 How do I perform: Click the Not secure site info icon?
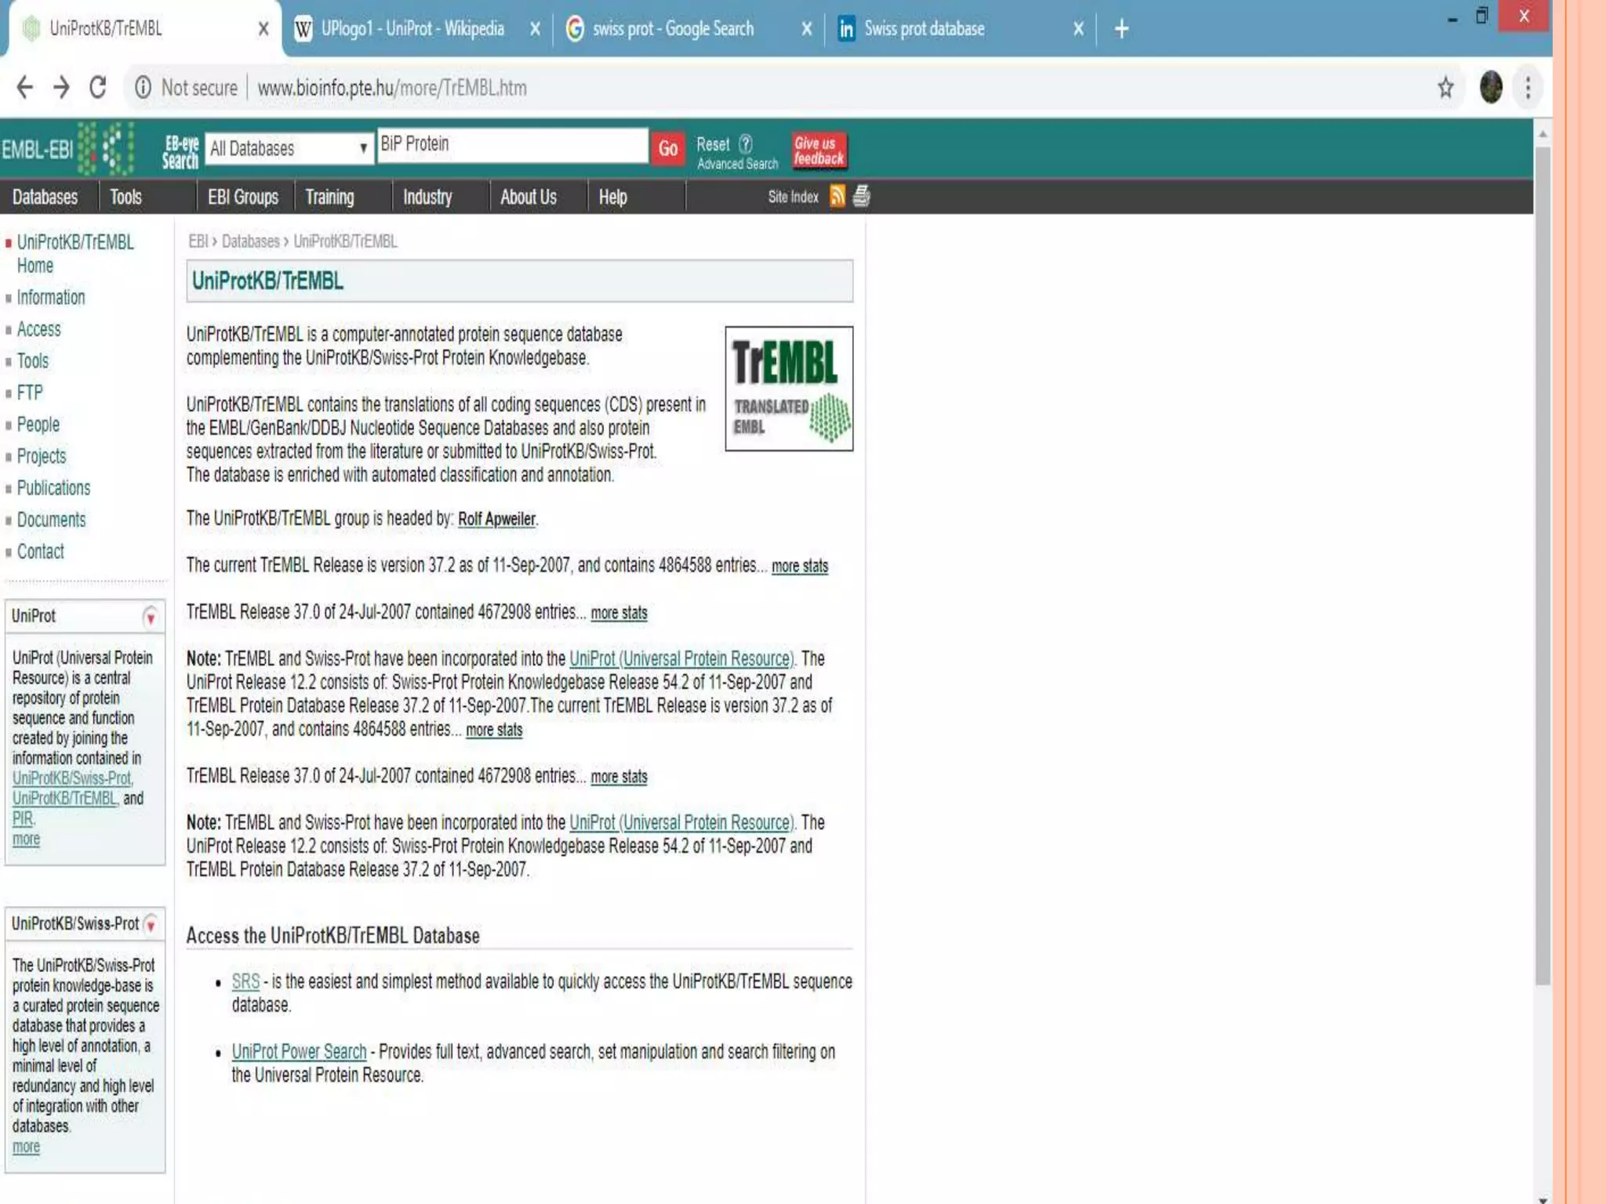(143, 88)
